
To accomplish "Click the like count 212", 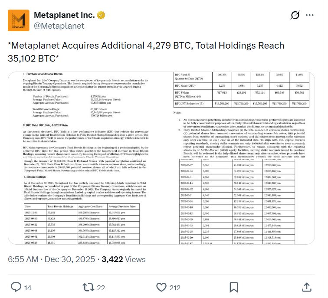I will click(175, 287).
